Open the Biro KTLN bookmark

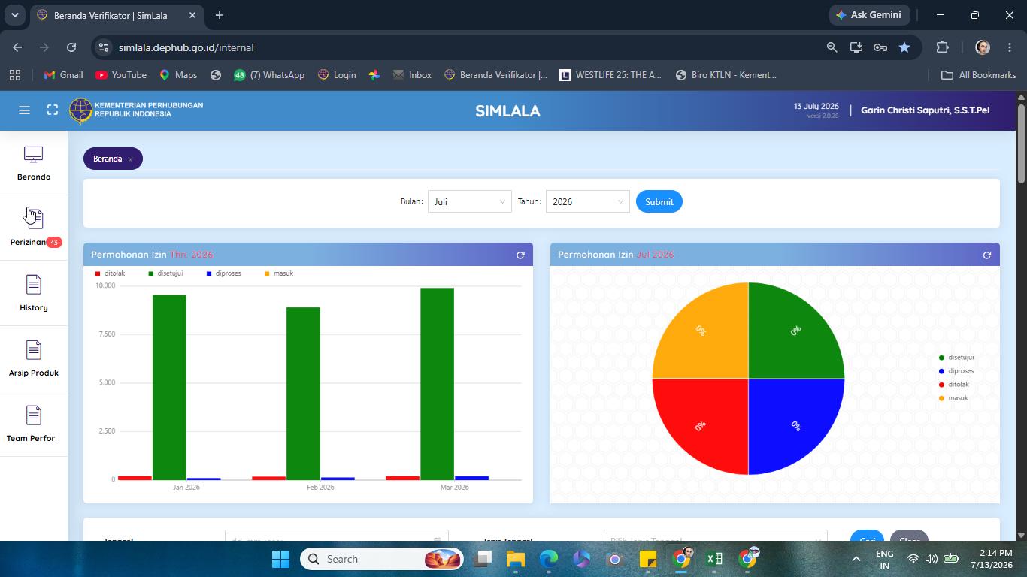726,75
